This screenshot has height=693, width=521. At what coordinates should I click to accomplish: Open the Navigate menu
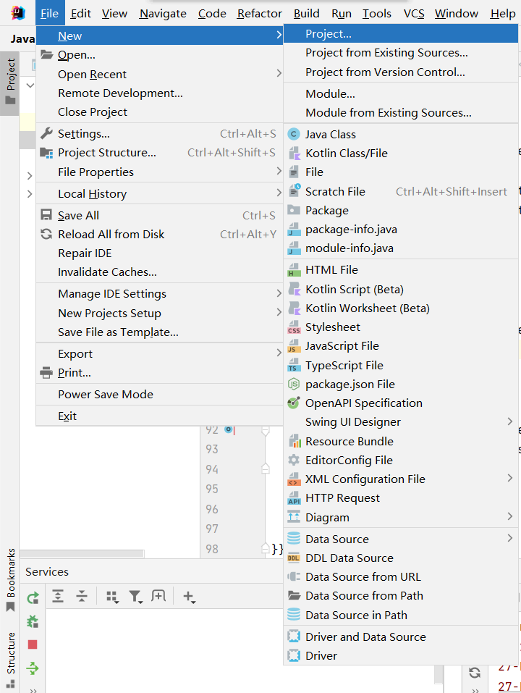(x=163, y=14)
